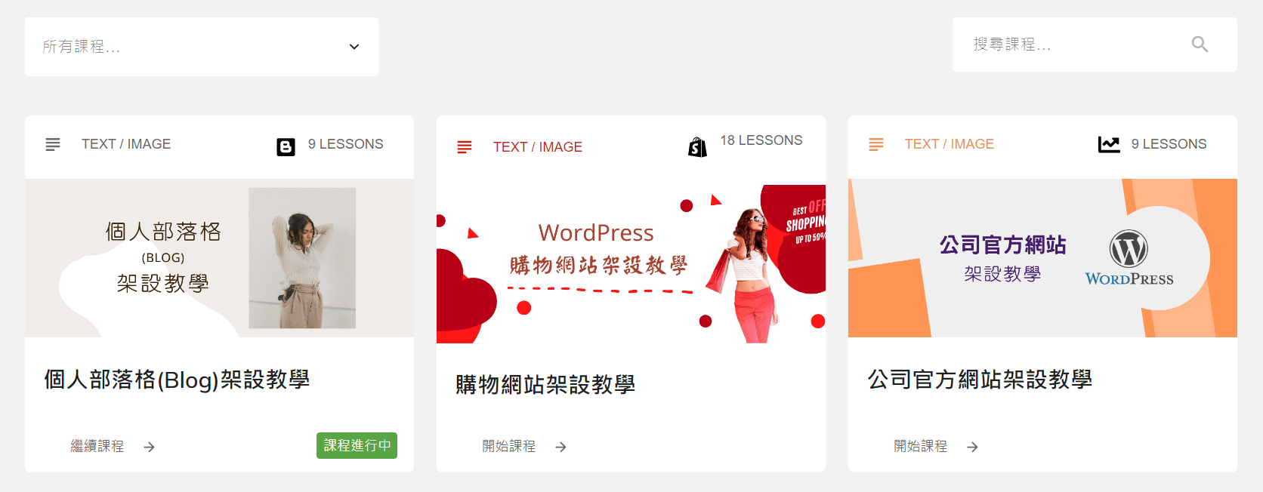Viewport: 1263px width, 492px height.
Task: Click the magnifying glass search icon
Action: tap(1200, 45)
